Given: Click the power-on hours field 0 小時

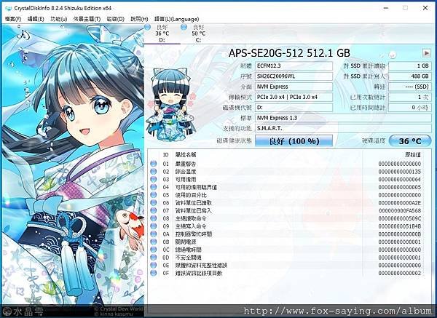Looking at the screenshot, I should click(410, 108).
